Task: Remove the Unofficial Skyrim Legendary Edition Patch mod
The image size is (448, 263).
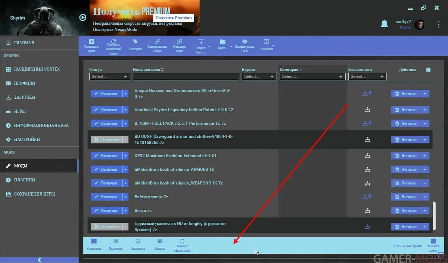Action: (x=405, y=110)
